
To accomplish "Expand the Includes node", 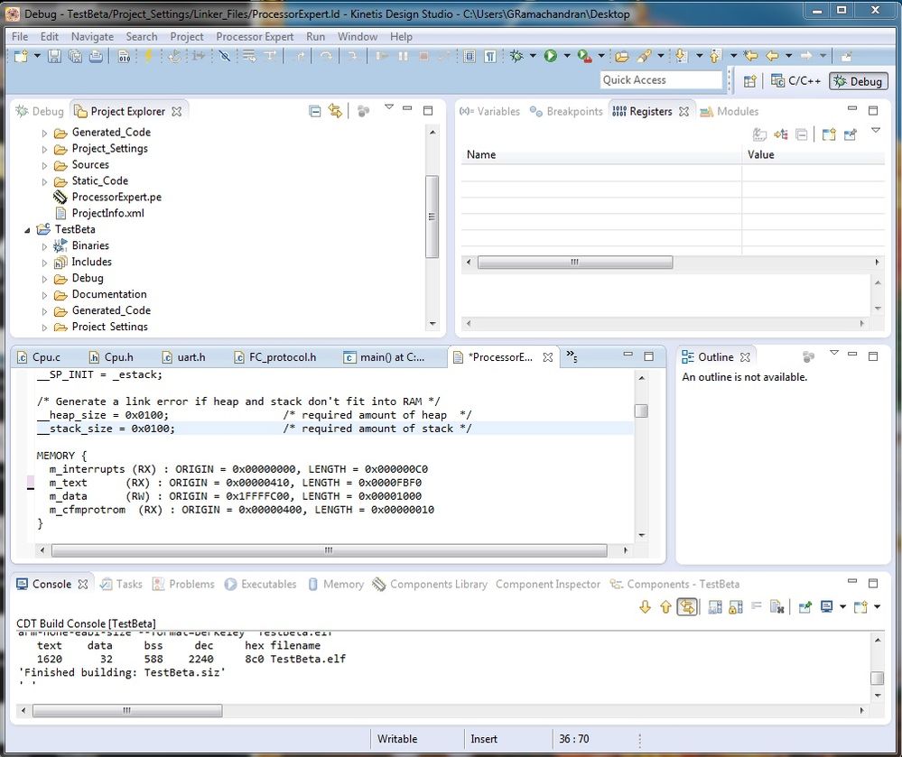I will click(x=44, y=263).
